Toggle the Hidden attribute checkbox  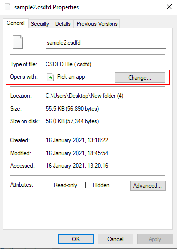[x=88, y=185]
